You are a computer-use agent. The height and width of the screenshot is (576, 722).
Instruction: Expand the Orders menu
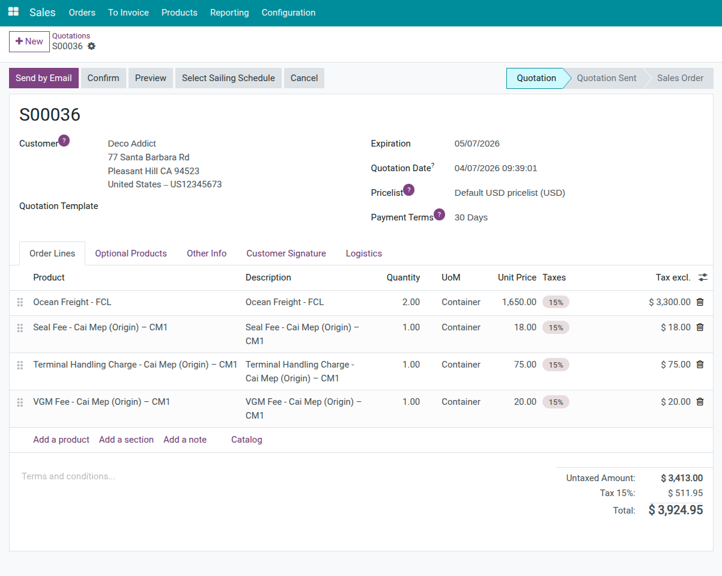pyautogui.click(x=82, y=13)
